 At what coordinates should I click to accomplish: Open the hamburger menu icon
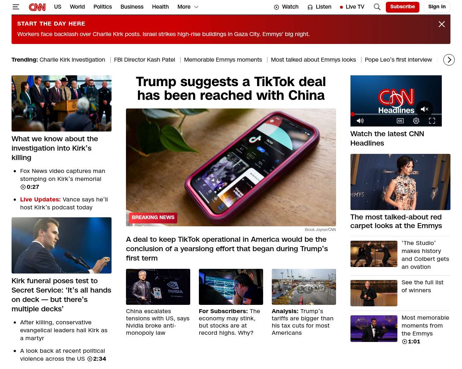(16, 7)
